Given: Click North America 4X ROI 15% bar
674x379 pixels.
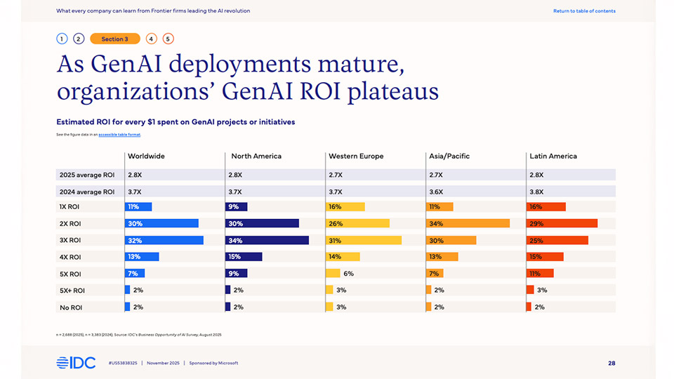Looking at the screenshot, I should [x=244, y=257].
